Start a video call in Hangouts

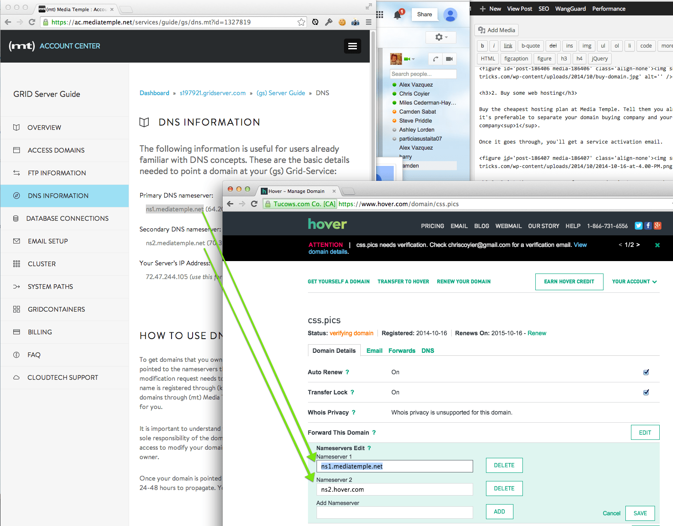coord(449,59)
